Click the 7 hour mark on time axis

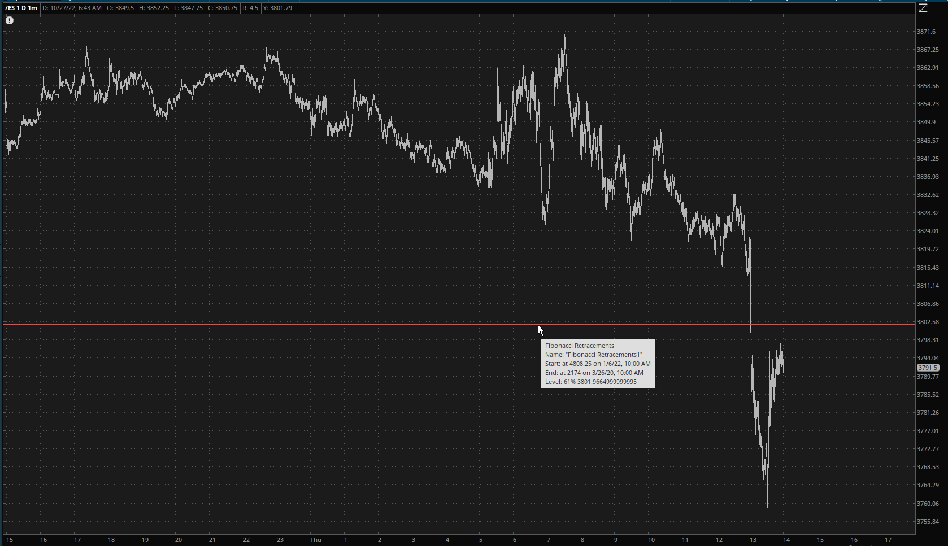coord(548,540)
